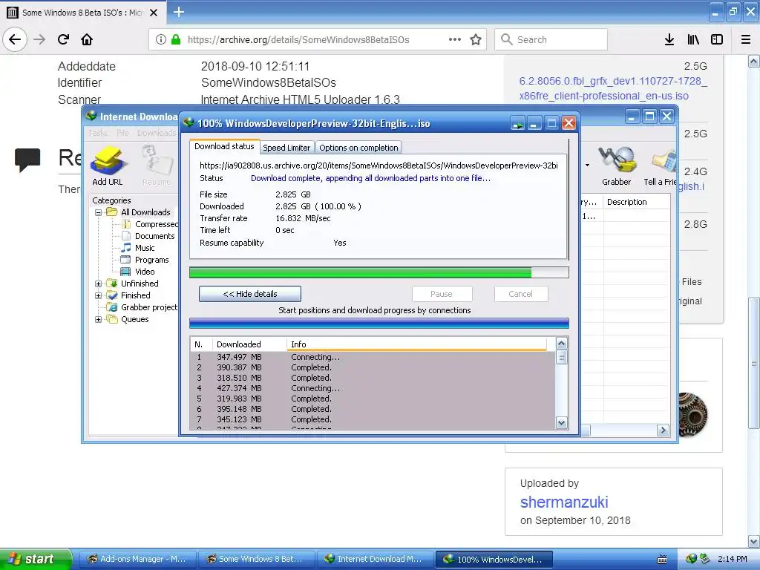Switch to Internet Download Manager taskbar item

tap(374, 559)
